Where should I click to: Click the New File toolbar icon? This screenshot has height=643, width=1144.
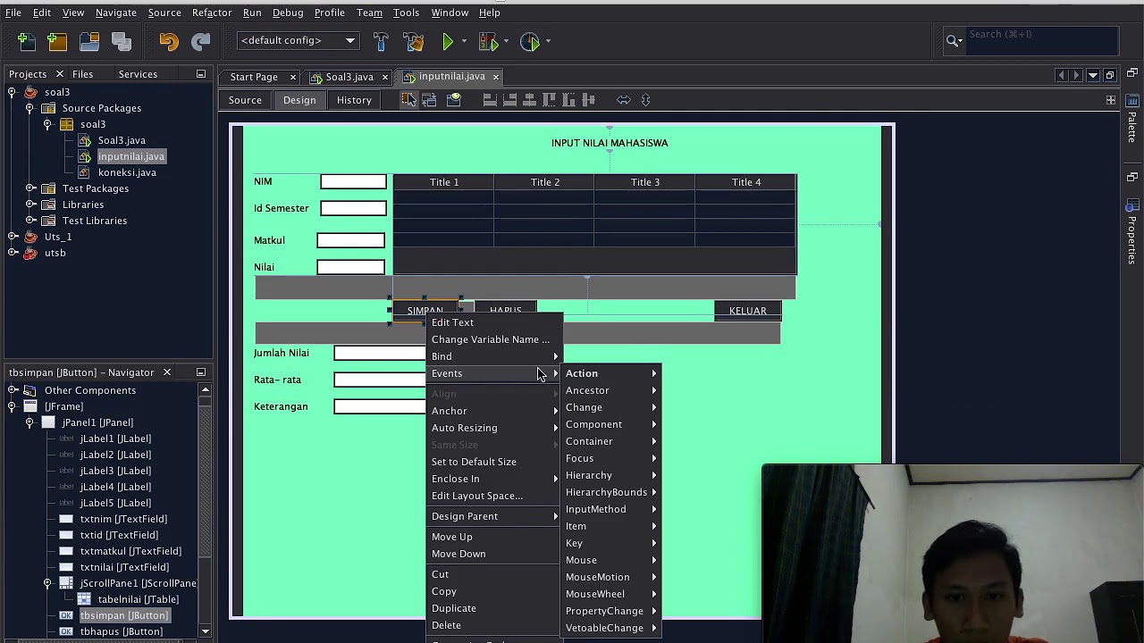[26, 41]
